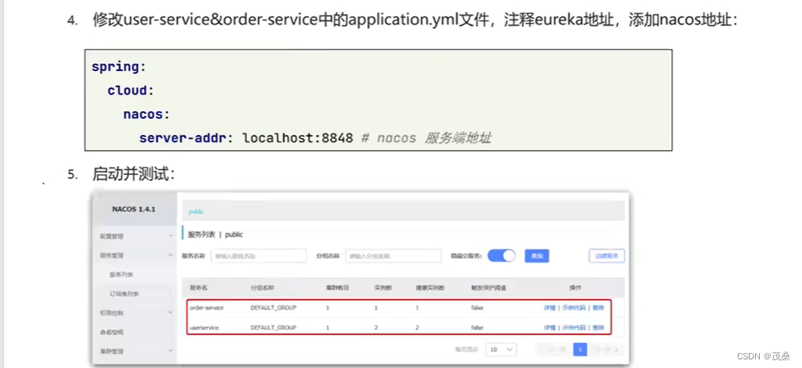
Task: Click the 触发保护阈值 column header
Action: 488,288
